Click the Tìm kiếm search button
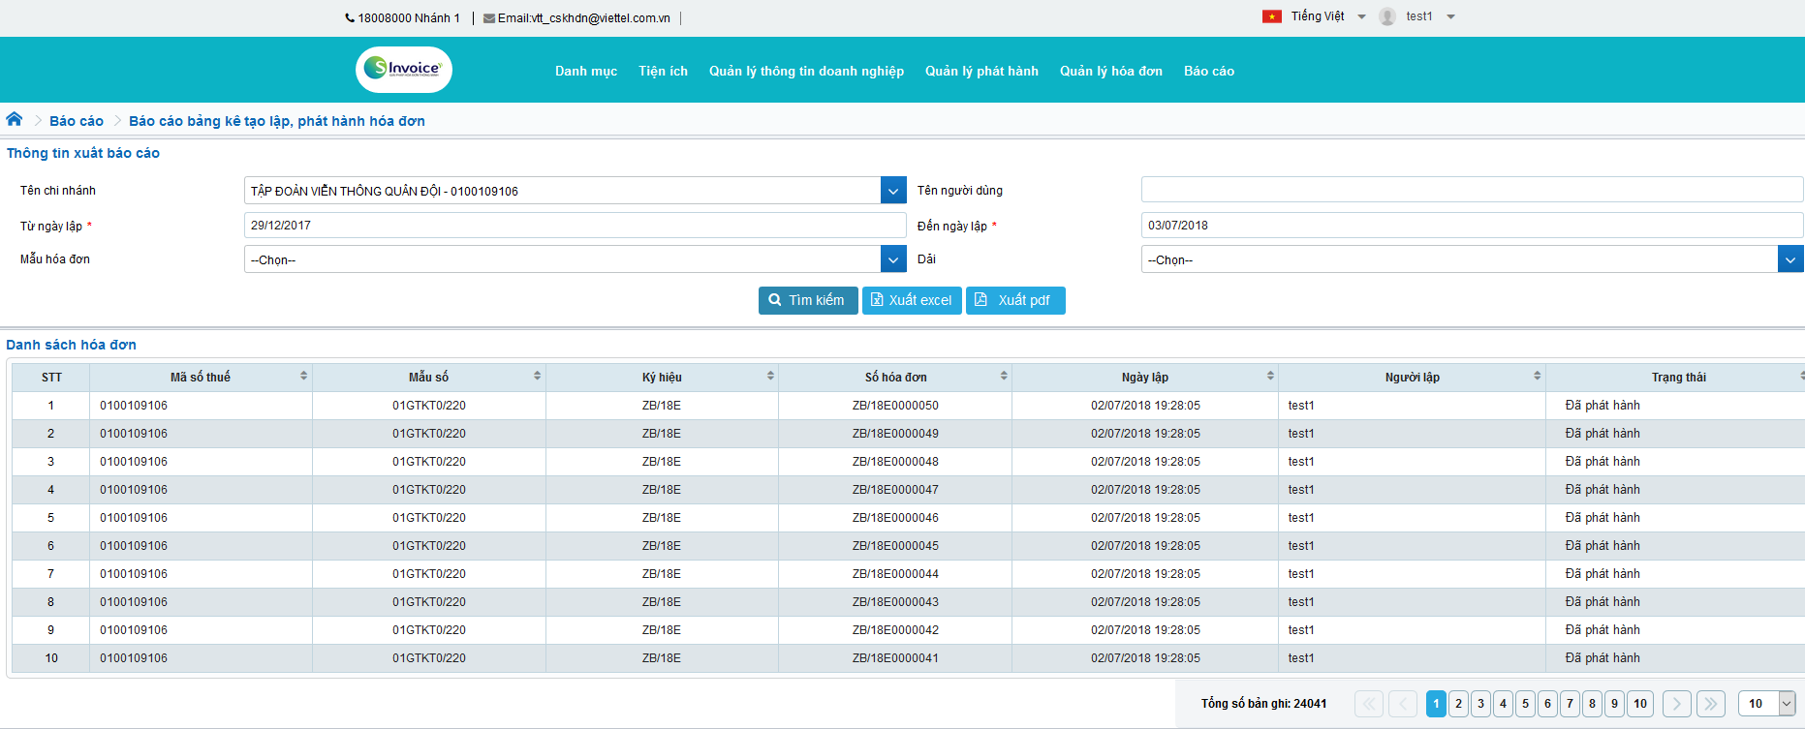 point(807,300)
